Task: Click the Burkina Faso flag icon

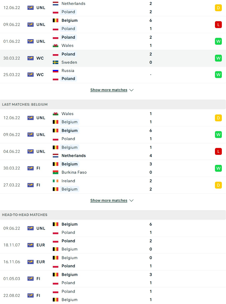Action: (x=56, y=172)
